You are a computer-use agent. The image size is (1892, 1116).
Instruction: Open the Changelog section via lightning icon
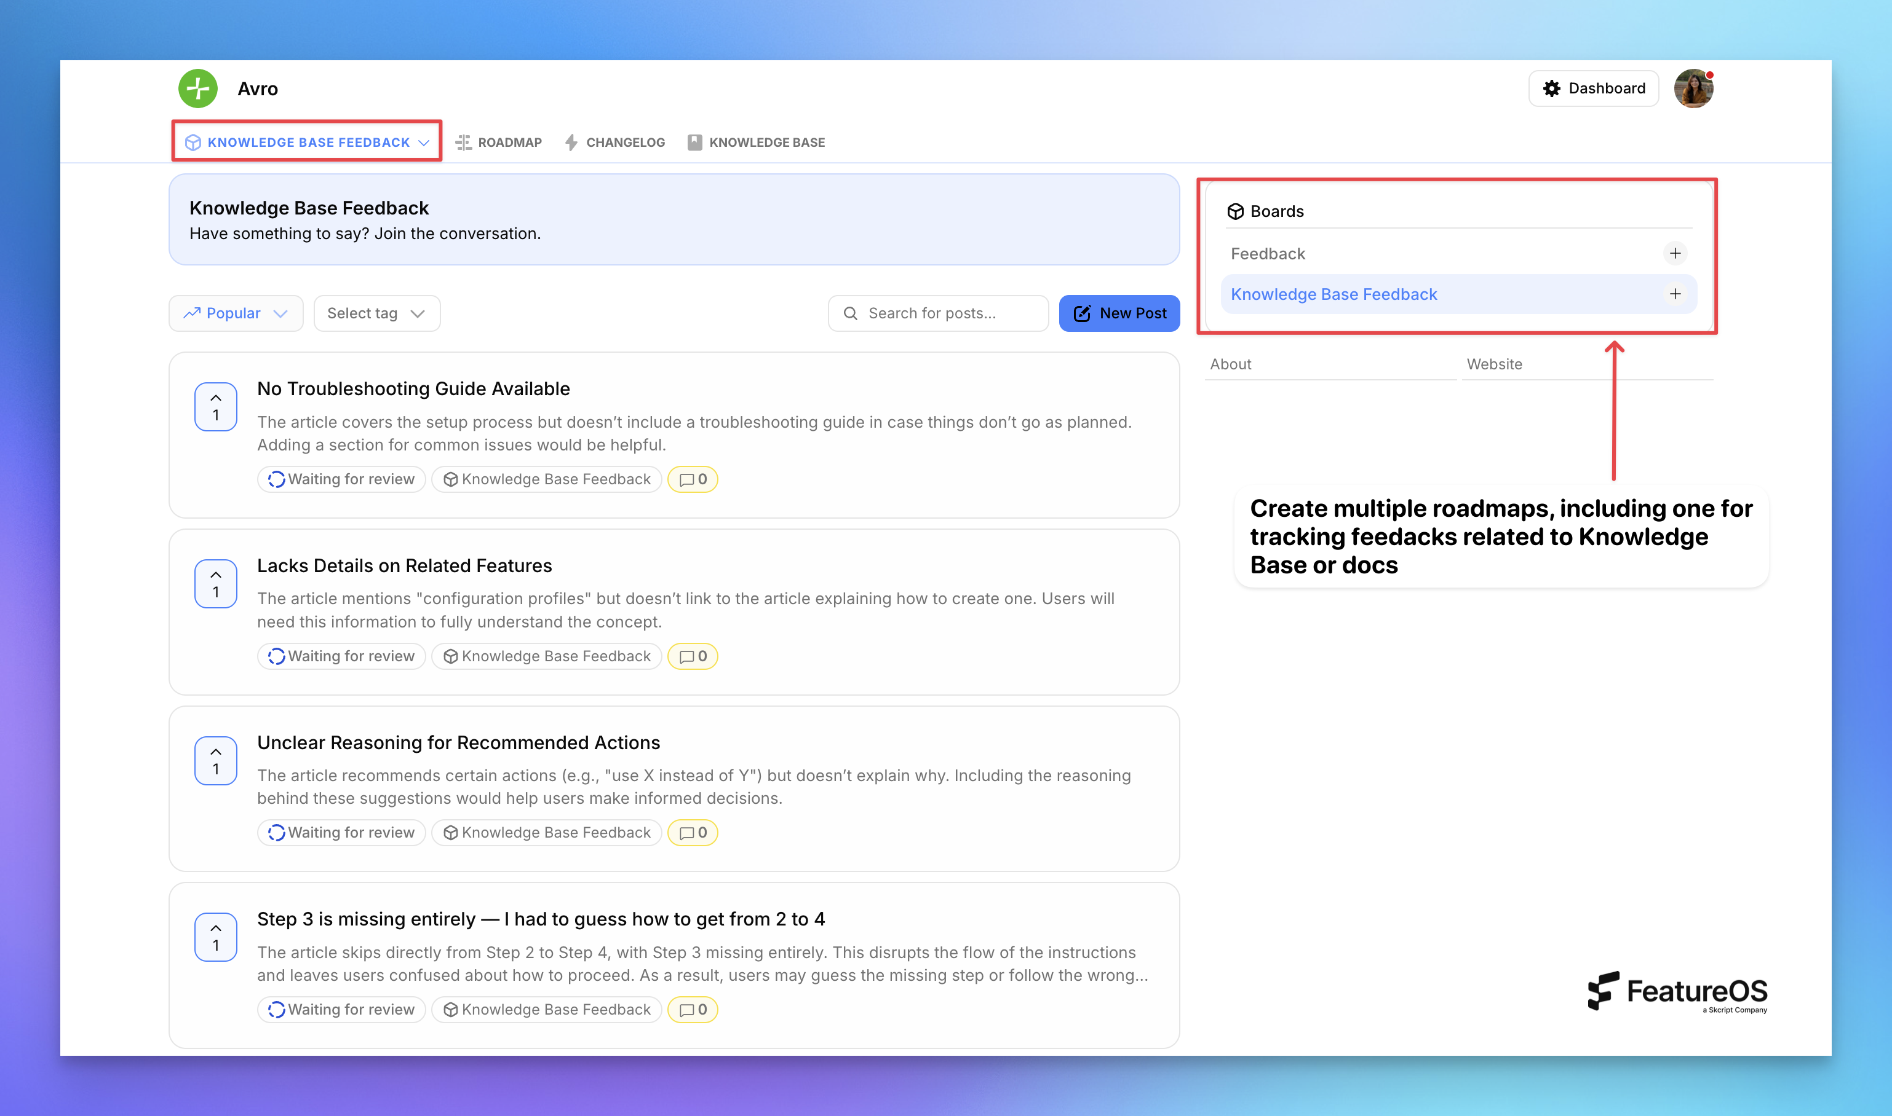pyautogui.click(x=571, y=142)
